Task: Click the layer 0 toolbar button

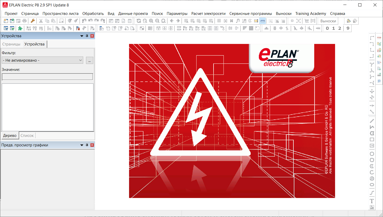Action: pos(327,28)
